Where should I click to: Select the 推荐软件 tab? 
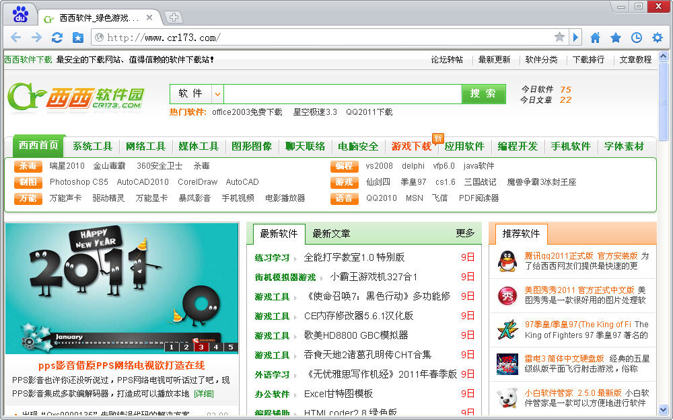coord(521,234)
